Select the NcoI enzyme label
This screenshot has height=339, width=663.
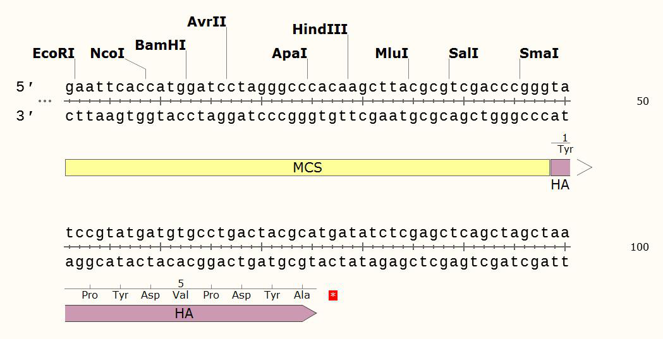[x=107, y=54]
